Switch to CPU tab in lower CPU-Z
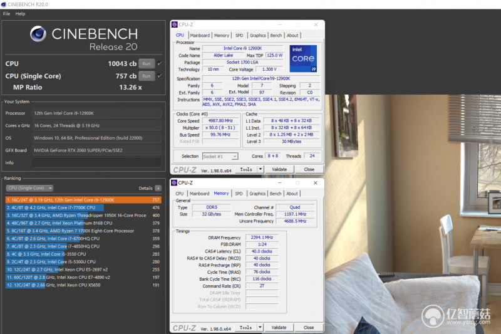501x334 pixels. pos(180,194)
